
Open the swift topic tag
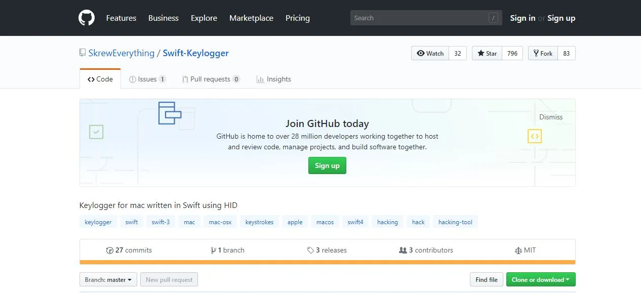tap(132, 222)
